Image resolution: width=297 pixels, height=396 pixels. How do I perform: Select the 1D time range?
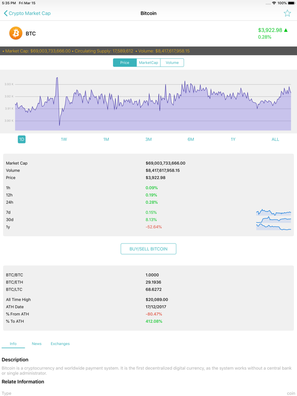tap(22, 139)
